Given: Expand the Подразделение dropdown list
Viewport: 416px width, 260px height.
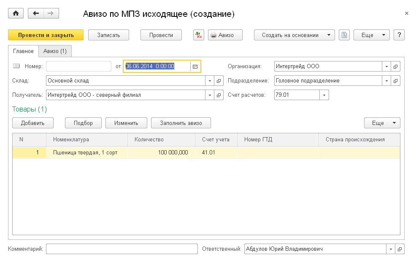Looking at the screenshot, I should (386, 81).
